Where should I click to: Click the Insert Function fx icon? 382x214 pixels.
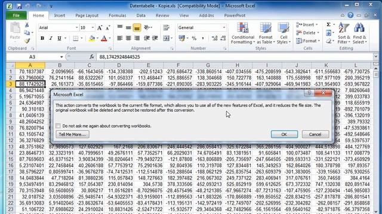click(x=92, y=57)
